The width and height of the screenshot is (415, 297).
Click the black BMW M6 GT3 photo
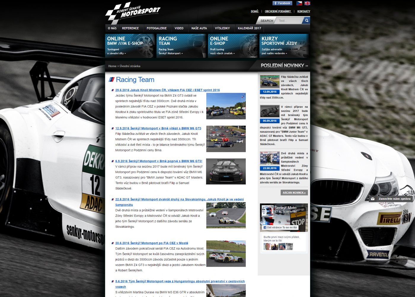click(226, 171)
